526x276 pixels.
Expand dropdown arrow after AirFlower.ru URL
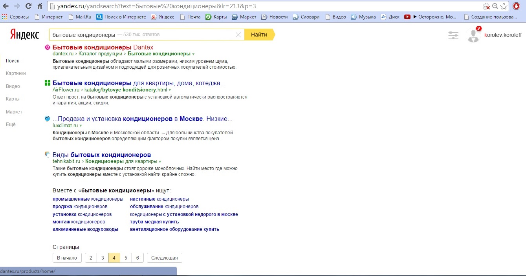pyautogui.click(x=170, y=90)
